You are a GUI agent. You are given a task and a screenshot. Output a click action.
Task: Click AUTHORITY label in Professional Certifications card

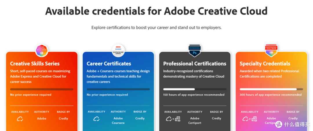coord(195,112)
